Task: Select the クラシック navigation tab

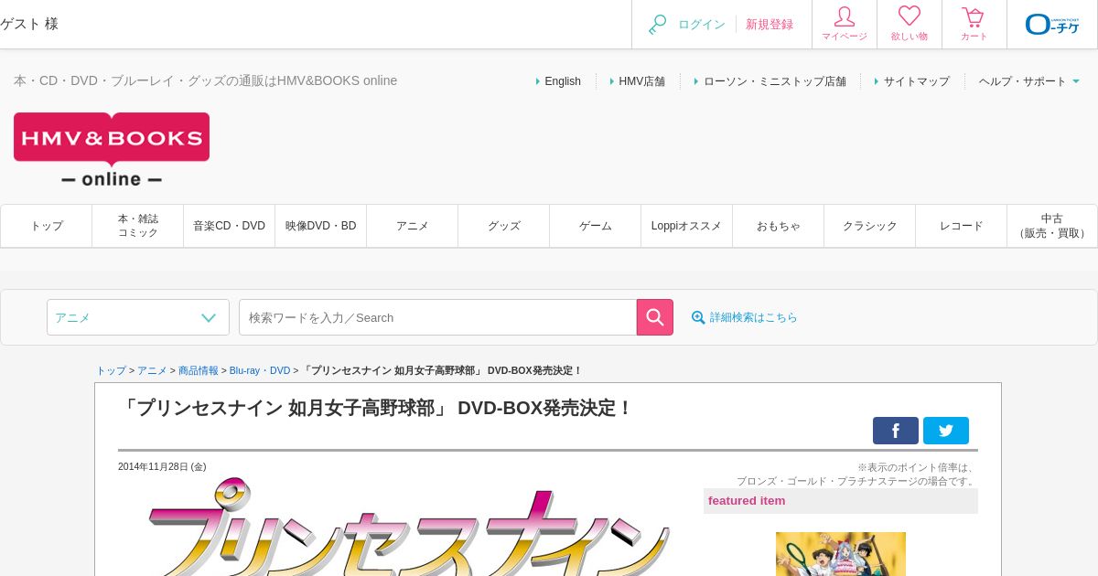Action: 870,226
